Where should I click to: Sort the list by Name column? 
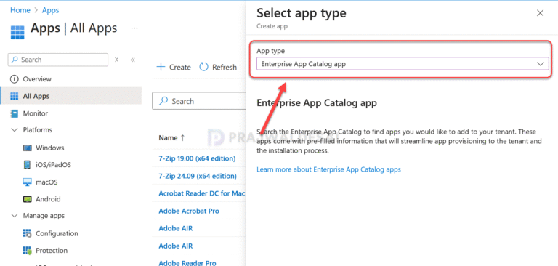tap(172, 138)
